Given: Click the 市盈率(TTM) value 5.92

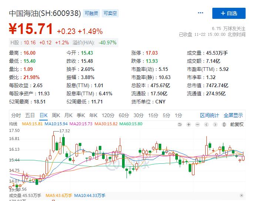Looking at the screenshot, I should tap(224, 69).
